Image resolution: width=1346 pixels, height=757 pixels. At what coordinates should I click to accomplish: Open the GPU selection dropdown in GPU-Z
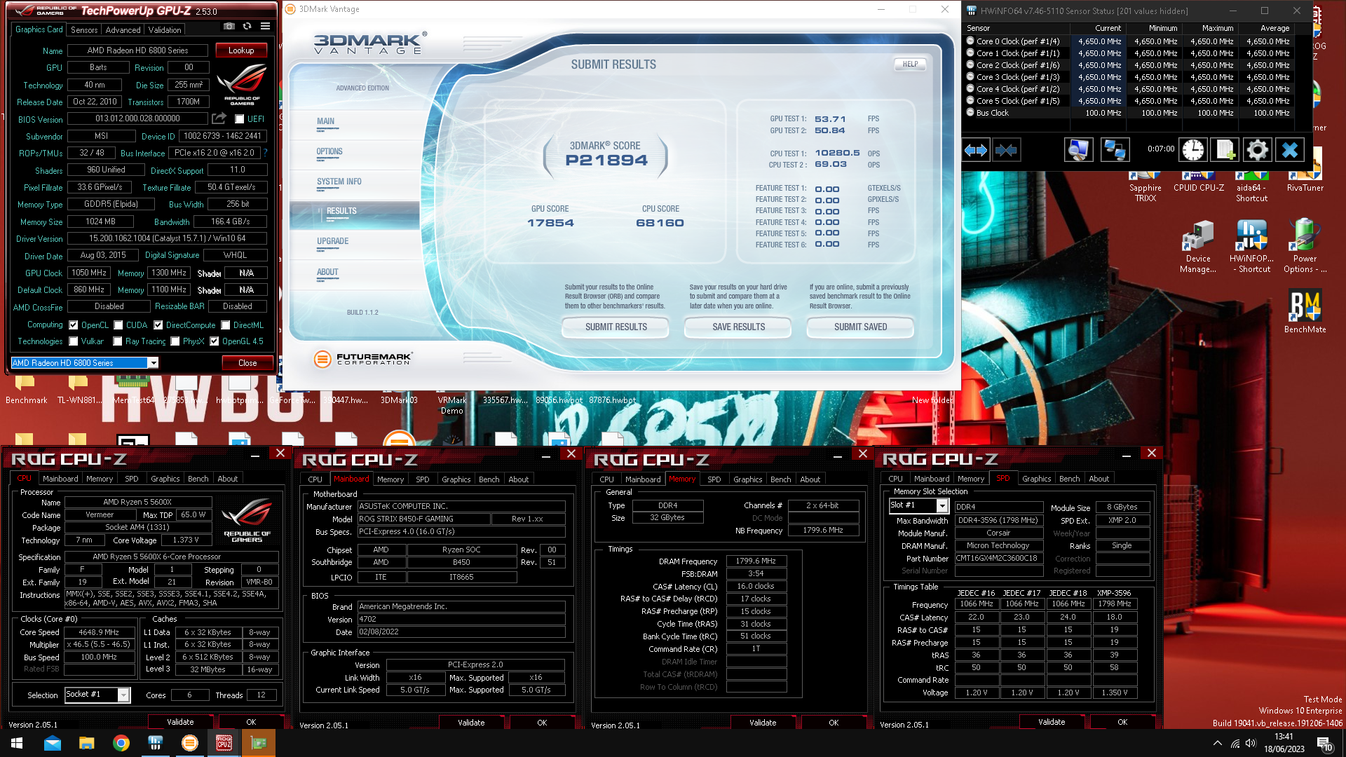coord(153,363)
